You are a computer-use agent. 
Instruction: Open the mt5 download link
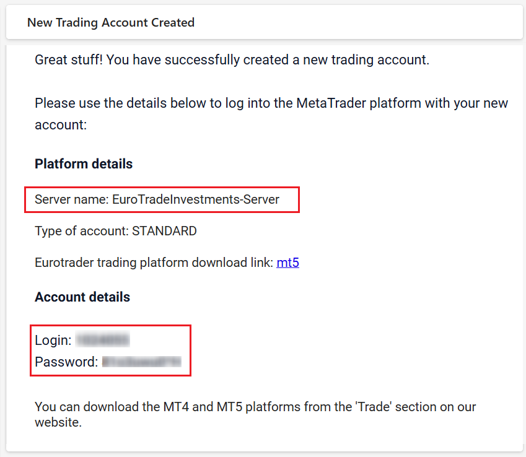[x=287, y=263]
